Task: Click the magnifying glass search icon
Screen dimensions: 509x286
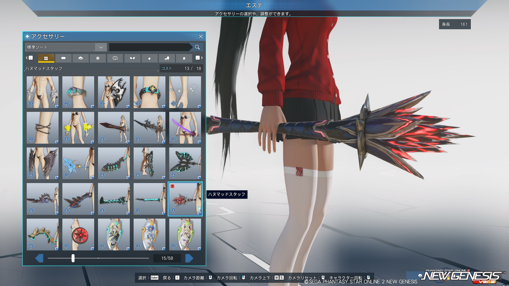Action: 197,47
